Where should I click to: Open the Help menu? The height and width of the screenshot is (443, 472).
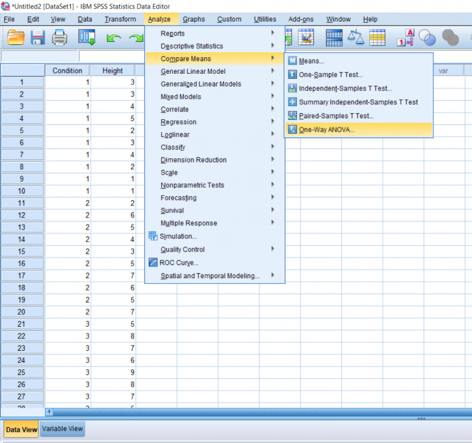(x=370, y=19)
